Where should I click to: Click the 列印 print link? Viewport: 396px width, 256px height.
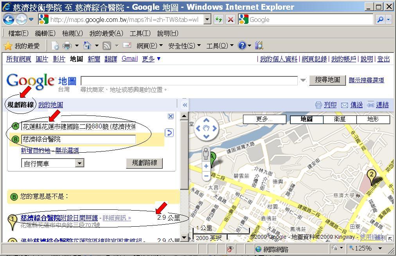coord(330,105)
